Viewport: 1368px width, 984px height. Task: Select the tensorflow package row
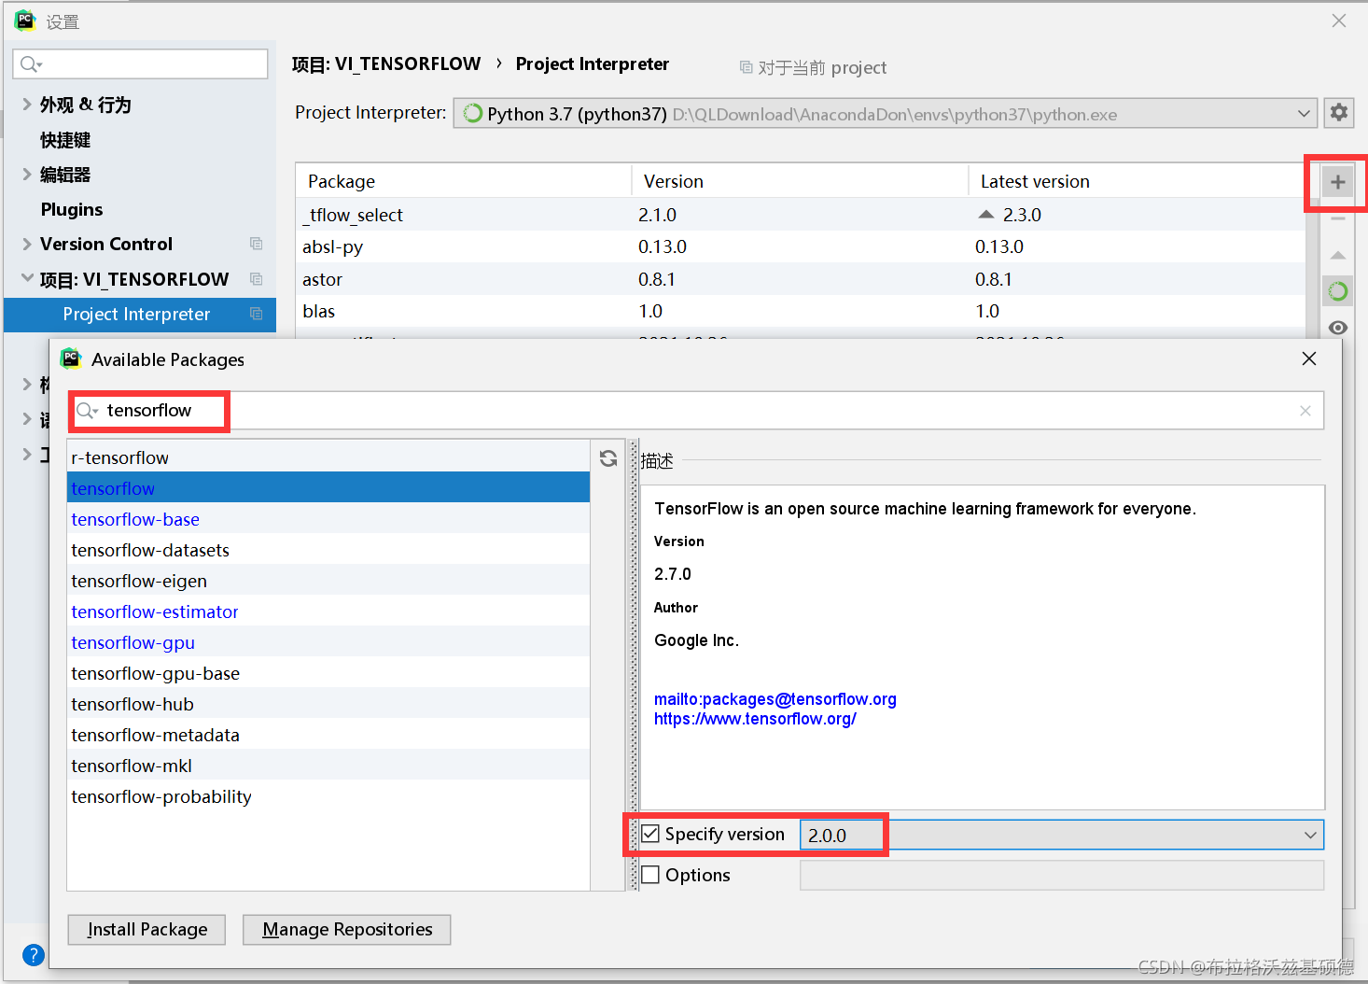pyautogui.click(x=328, y=488)
